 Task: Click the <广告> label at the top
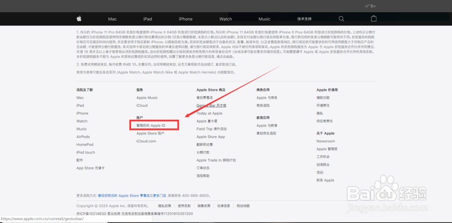[370, 6]
